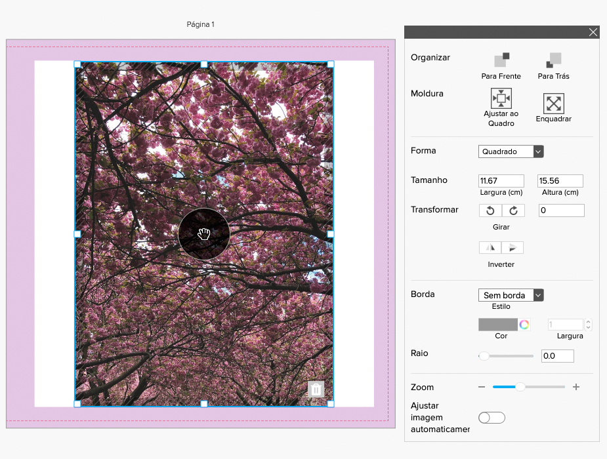This screenshot has height=459, width=607.
Task: Select the top-right resize handle of photo
Action: [x=331, y=64]
